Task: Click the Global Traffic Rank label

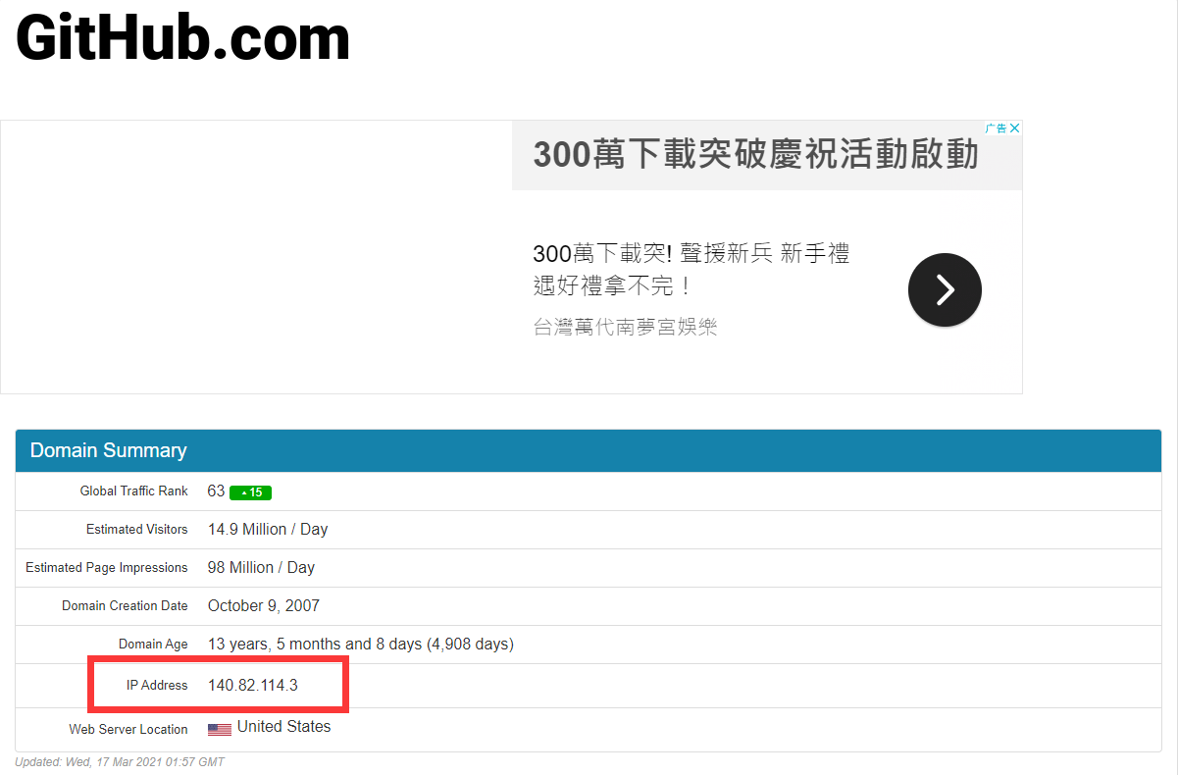Action: 133,491
